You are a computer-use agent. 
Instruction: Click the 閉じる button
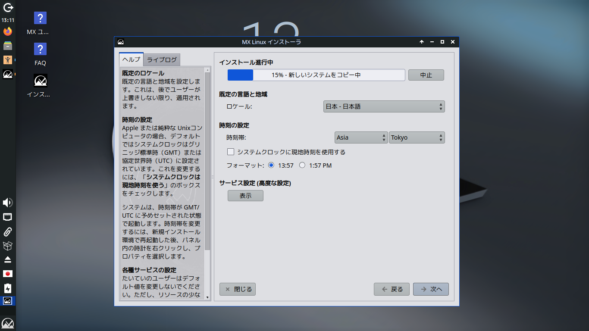(238, 289)
